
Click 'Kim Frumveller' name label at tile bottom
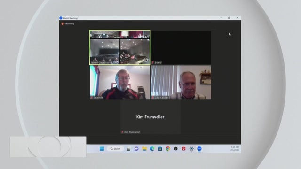(132, 132)
